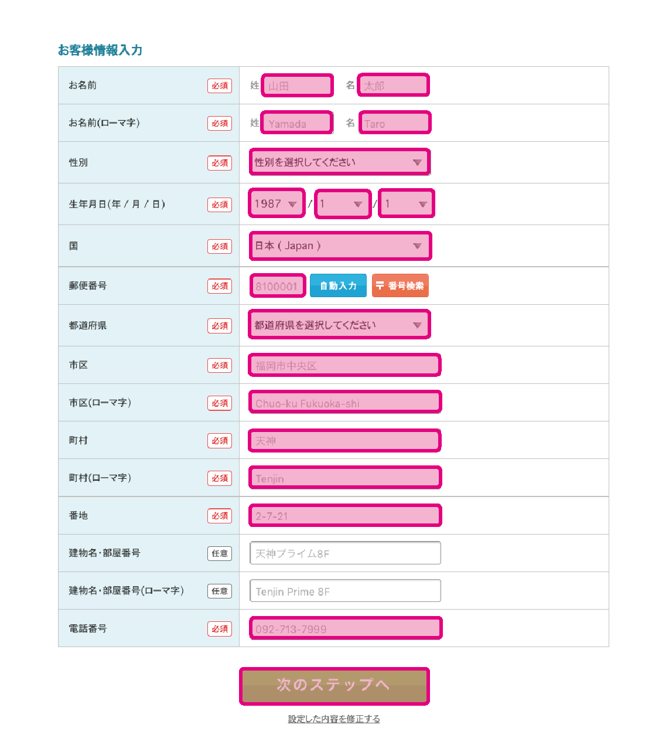Open the birth month dropdown
The width and height of the screenshot is (669, 745).
(x=343, y=204)
